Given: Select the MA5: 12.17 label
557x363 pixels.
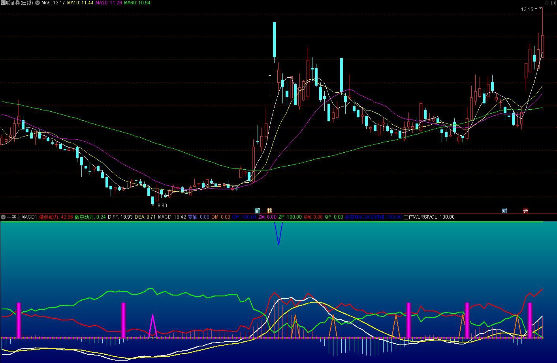Looking at the screenshot, I should click(53, 3).
